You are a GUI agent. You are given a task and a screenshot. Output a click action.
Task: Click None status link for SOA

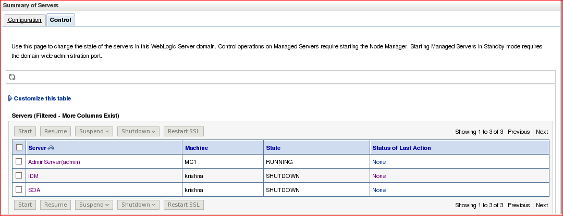point(379,190)
